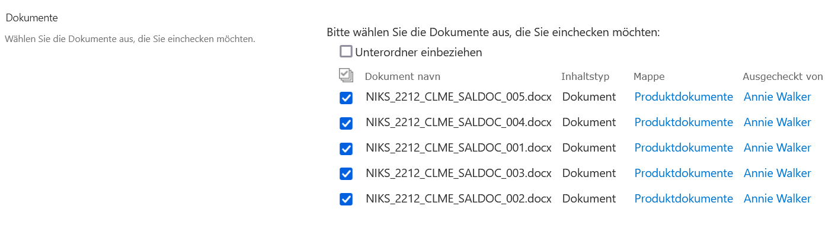
Task: Open Annie Walker profile in SALDOC_004 row
Action: 777,123
